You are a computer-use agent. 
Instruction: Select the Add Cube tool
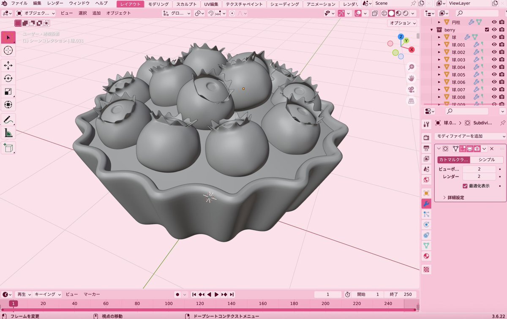[x=8, y=147]
